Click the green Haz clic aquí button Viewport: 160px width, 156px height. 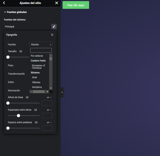(x=76, y=5)
